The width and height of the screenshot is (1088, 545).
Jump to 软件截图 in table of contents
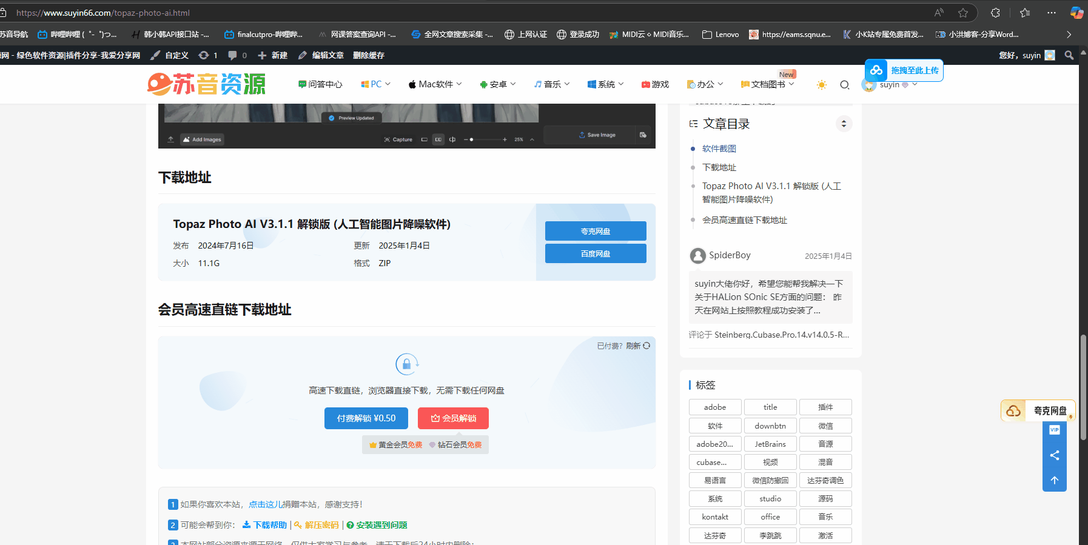tap(719, 149)
